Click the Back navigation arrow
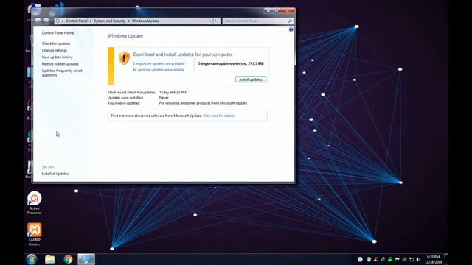Viewport: 472px width, 265px height. point(38,21)
